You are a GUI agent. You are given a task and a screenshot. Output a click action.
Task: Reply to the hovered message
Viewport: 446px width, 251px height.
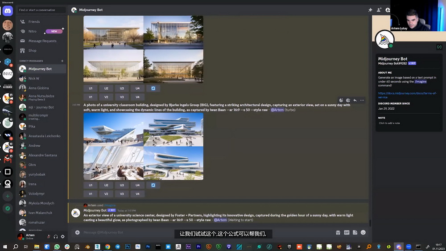pos(355,100)
